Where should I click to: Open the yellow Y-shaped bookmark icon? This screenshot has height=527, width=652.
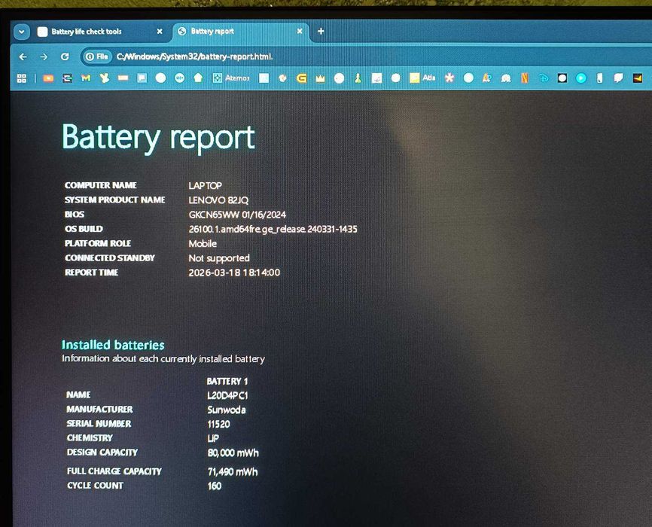click(x=105, y=78)
